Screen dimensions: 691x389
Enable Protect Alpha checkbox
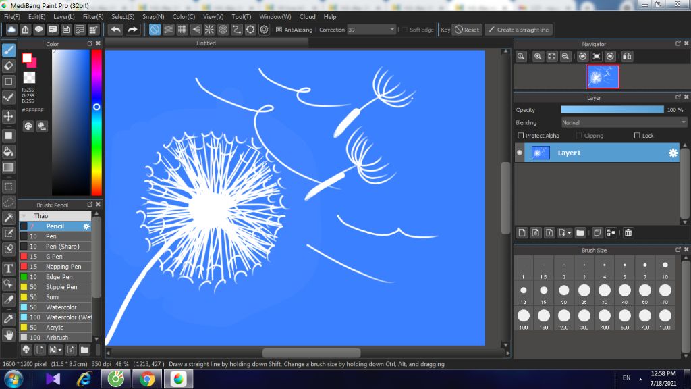[521, 135]
